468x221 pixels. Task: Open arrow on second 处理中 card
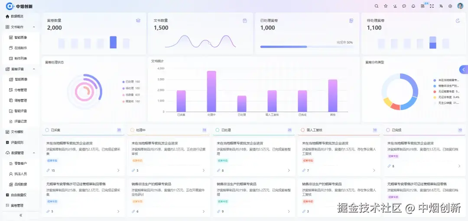(x=204, y=211)
